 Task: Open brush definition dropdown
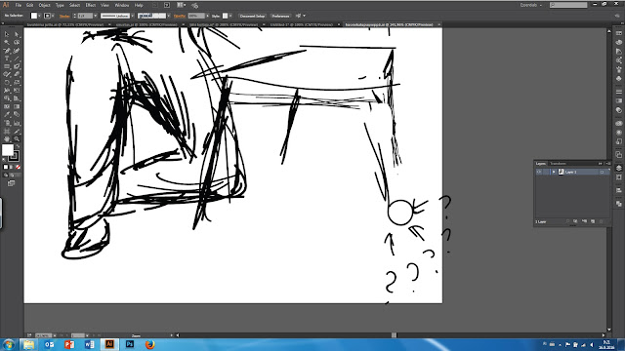click(168, 16)
